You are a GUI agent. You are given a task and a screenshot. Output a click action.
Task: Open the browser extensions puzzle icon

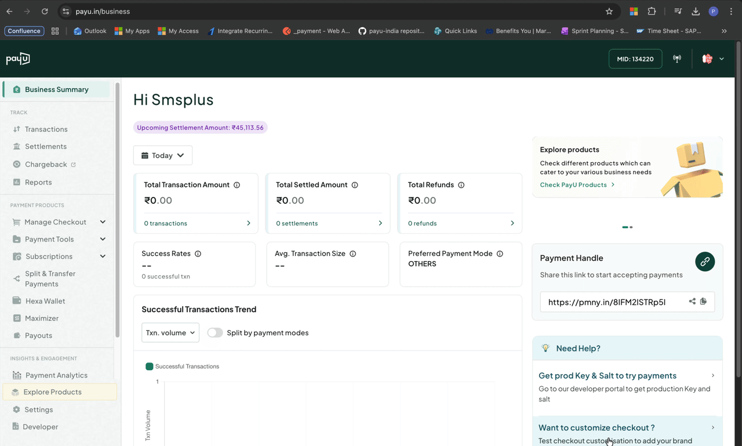click(x=652, y=11)
